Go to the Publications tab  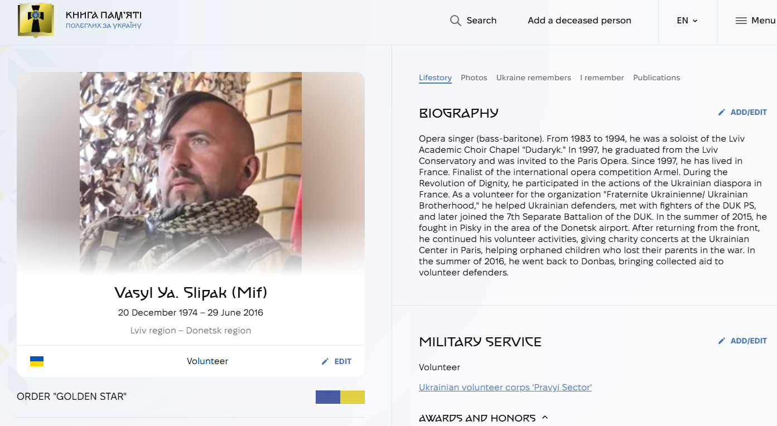pos(656,78)
